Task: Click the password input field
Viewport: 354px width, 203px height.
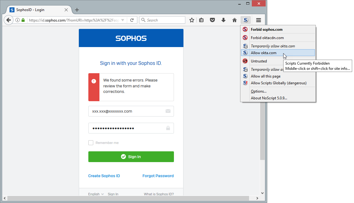Action: click(x=131, y=128)
